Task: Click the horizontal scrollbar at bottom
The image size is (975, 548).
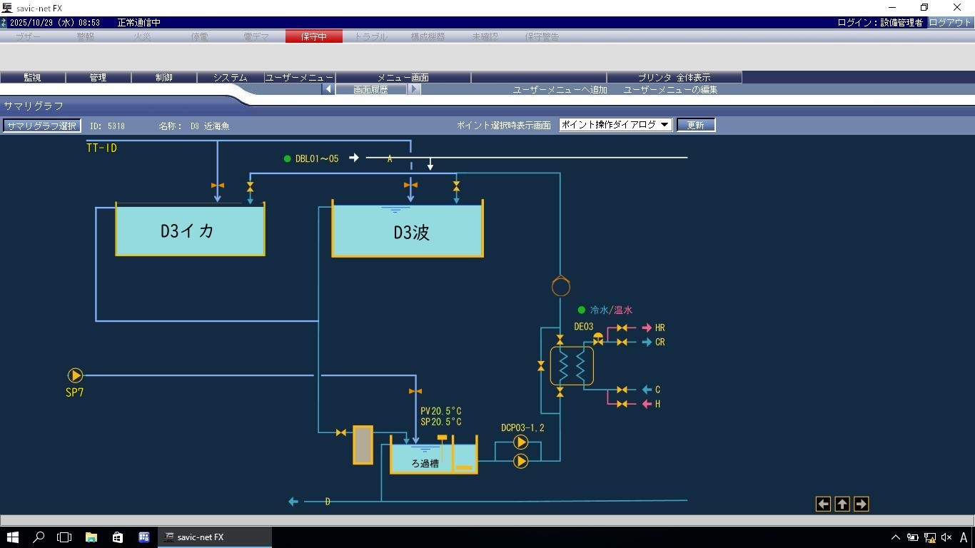Action: click(x=487, y=521)
